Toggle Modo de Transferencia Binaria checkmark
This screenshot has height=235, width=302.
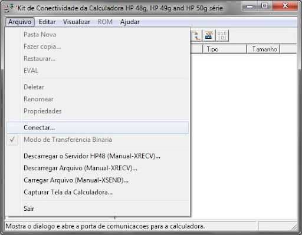pyautogui.click(x=12, y=140)
